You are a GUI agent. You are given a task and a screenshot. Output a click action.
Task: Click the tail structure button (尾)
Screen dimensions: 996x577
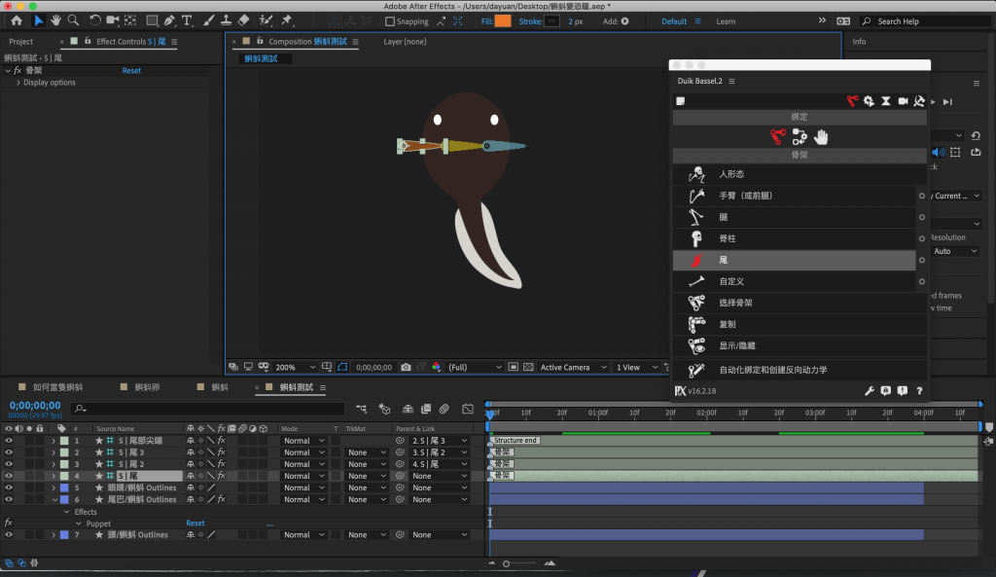794,260
